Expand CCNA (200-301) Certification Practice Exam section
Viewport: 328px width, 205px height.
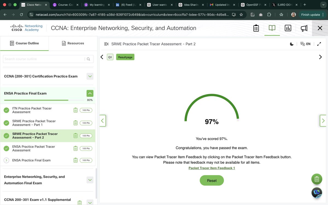[x=90, y=76]
